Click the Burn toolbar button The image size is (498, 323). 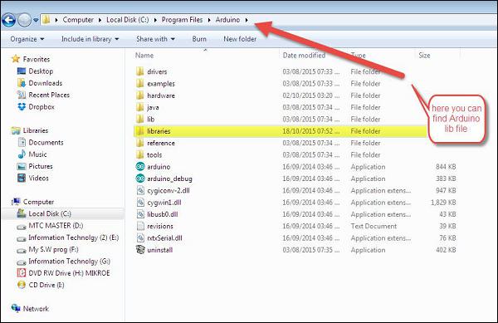(199, 39)
